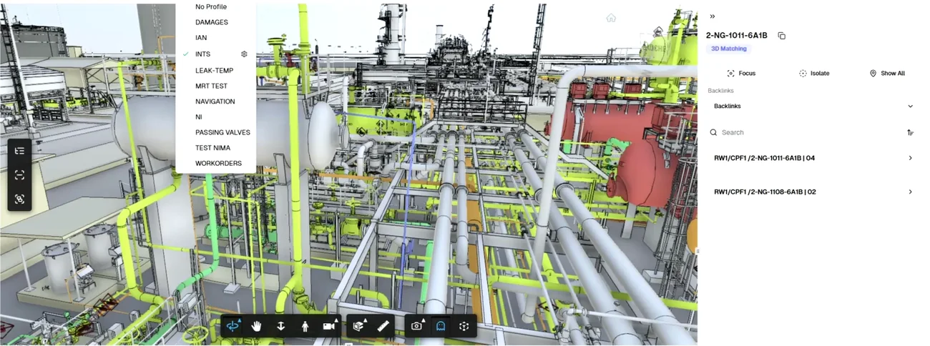Take a snapshot with camera icon
930x346 pixels.
(417, 326)
